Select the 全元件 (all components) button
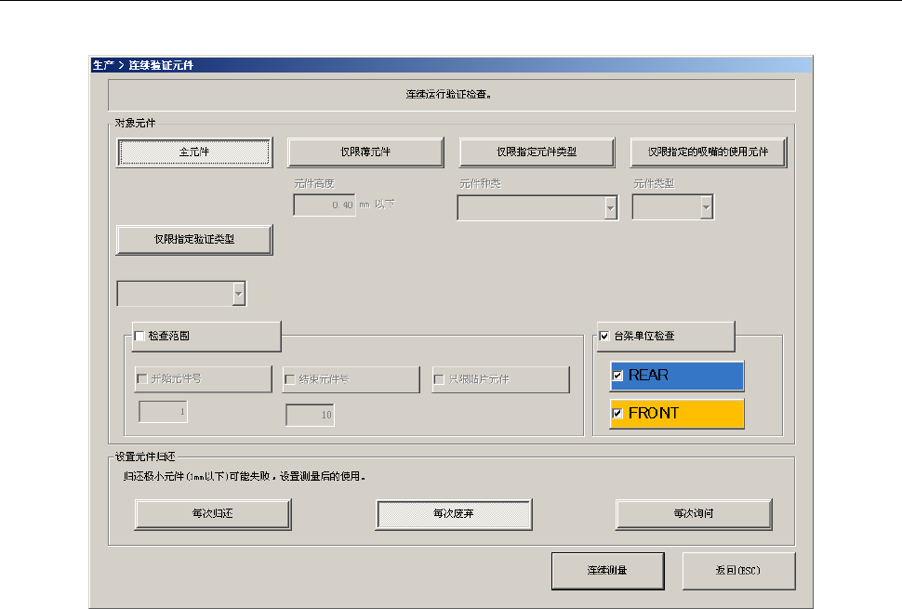This screenshot has height=609, width=902. [194, 152]
